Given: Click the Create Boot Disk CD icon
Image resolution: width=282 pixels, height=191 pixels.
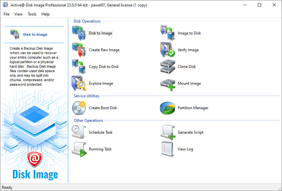Looking at the screenshot, I should (79, 108).
